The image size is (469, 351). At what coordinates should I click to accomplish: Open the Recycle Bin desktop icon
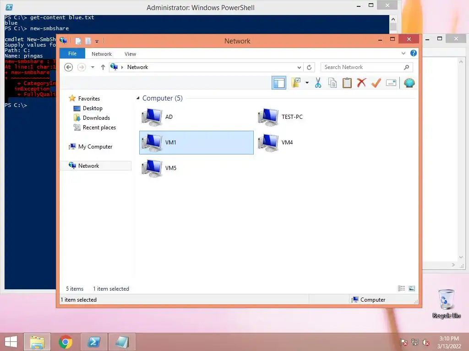446,304
